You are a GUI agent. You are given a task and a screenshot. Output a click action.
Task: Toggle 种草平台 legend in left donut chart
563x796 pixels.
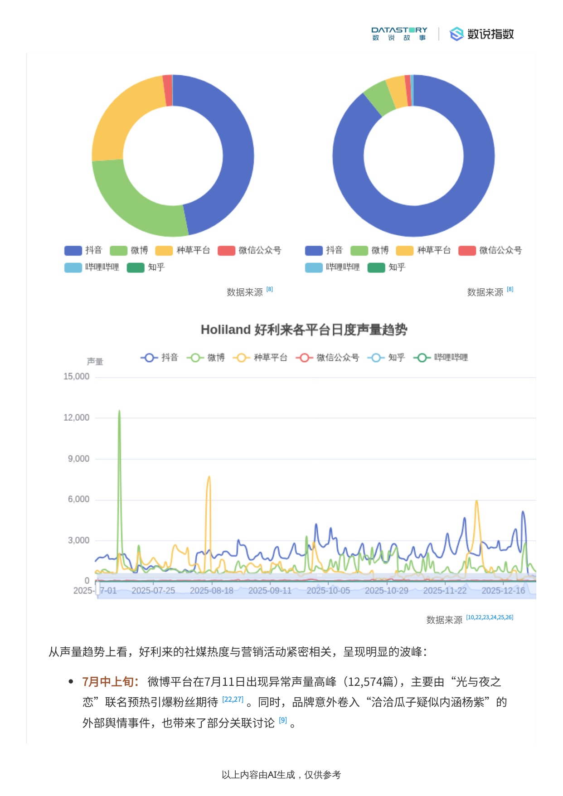tap(183, 250)
